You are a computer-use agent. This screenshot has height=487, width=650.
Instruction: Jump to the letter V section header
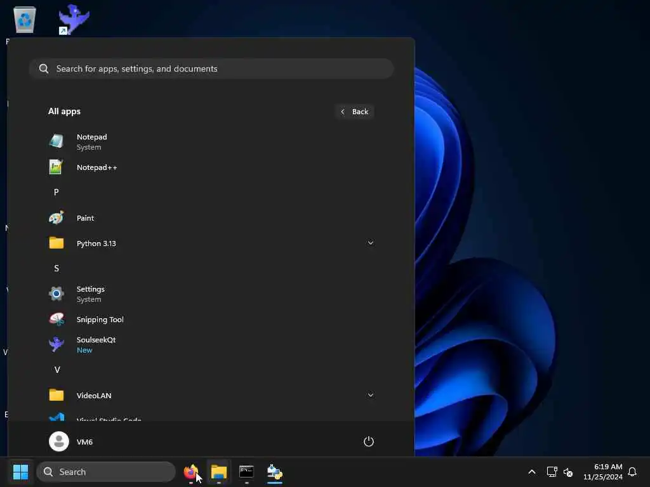pyautogui.click(x=57, y=370)
